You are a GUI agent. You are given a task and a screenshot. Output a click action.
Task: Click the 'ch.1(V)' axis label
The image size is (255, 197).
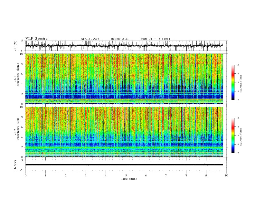tap(15, 46)
